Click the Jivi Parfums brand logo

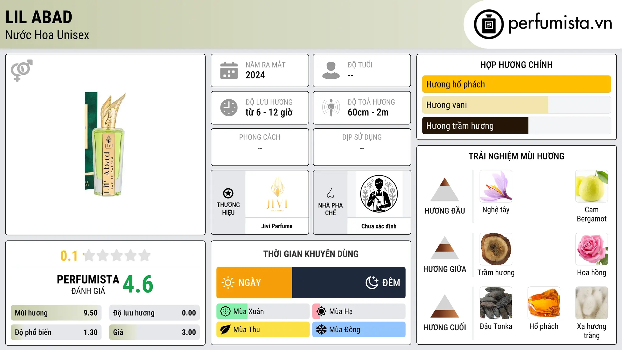pyautogui.click(x=277, y=194)
